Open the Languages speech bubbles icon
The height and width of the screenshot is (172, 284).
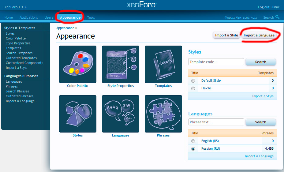(121, 114)
